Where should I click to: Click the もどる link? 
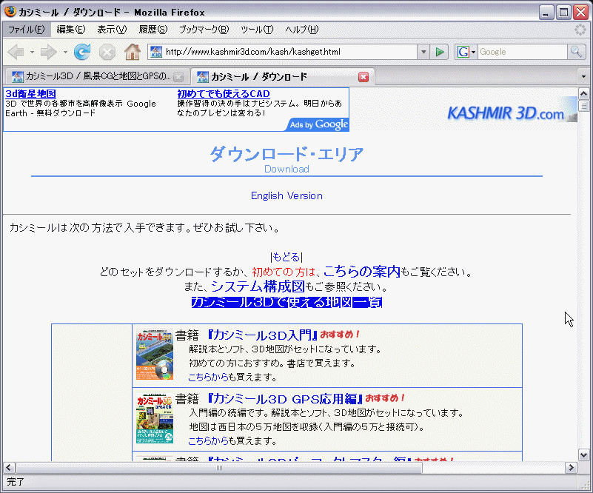[x=287, y=257]
